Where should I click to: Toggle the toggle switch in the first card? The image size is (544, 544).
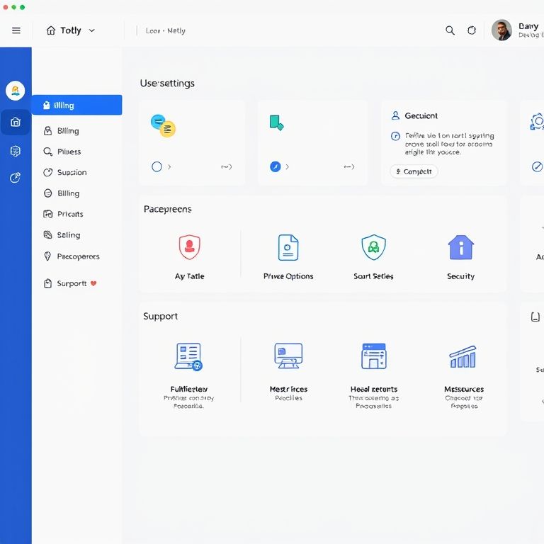(226, 167)
